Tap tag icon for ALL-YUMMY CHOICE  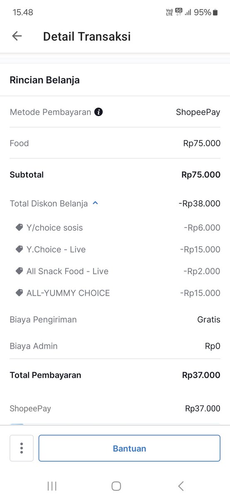click(x=19, y=292)
